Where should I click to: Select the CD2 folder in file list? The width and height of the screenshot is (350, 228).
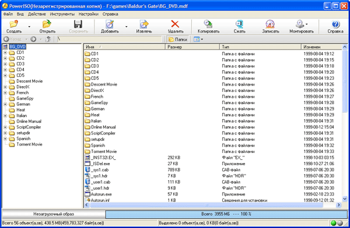pyautogui.click(x=92, y=60)
